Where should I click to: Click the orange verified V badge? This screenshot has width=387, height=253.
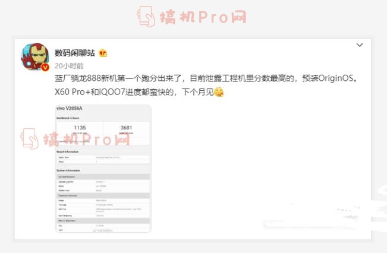tap(45, 68)
